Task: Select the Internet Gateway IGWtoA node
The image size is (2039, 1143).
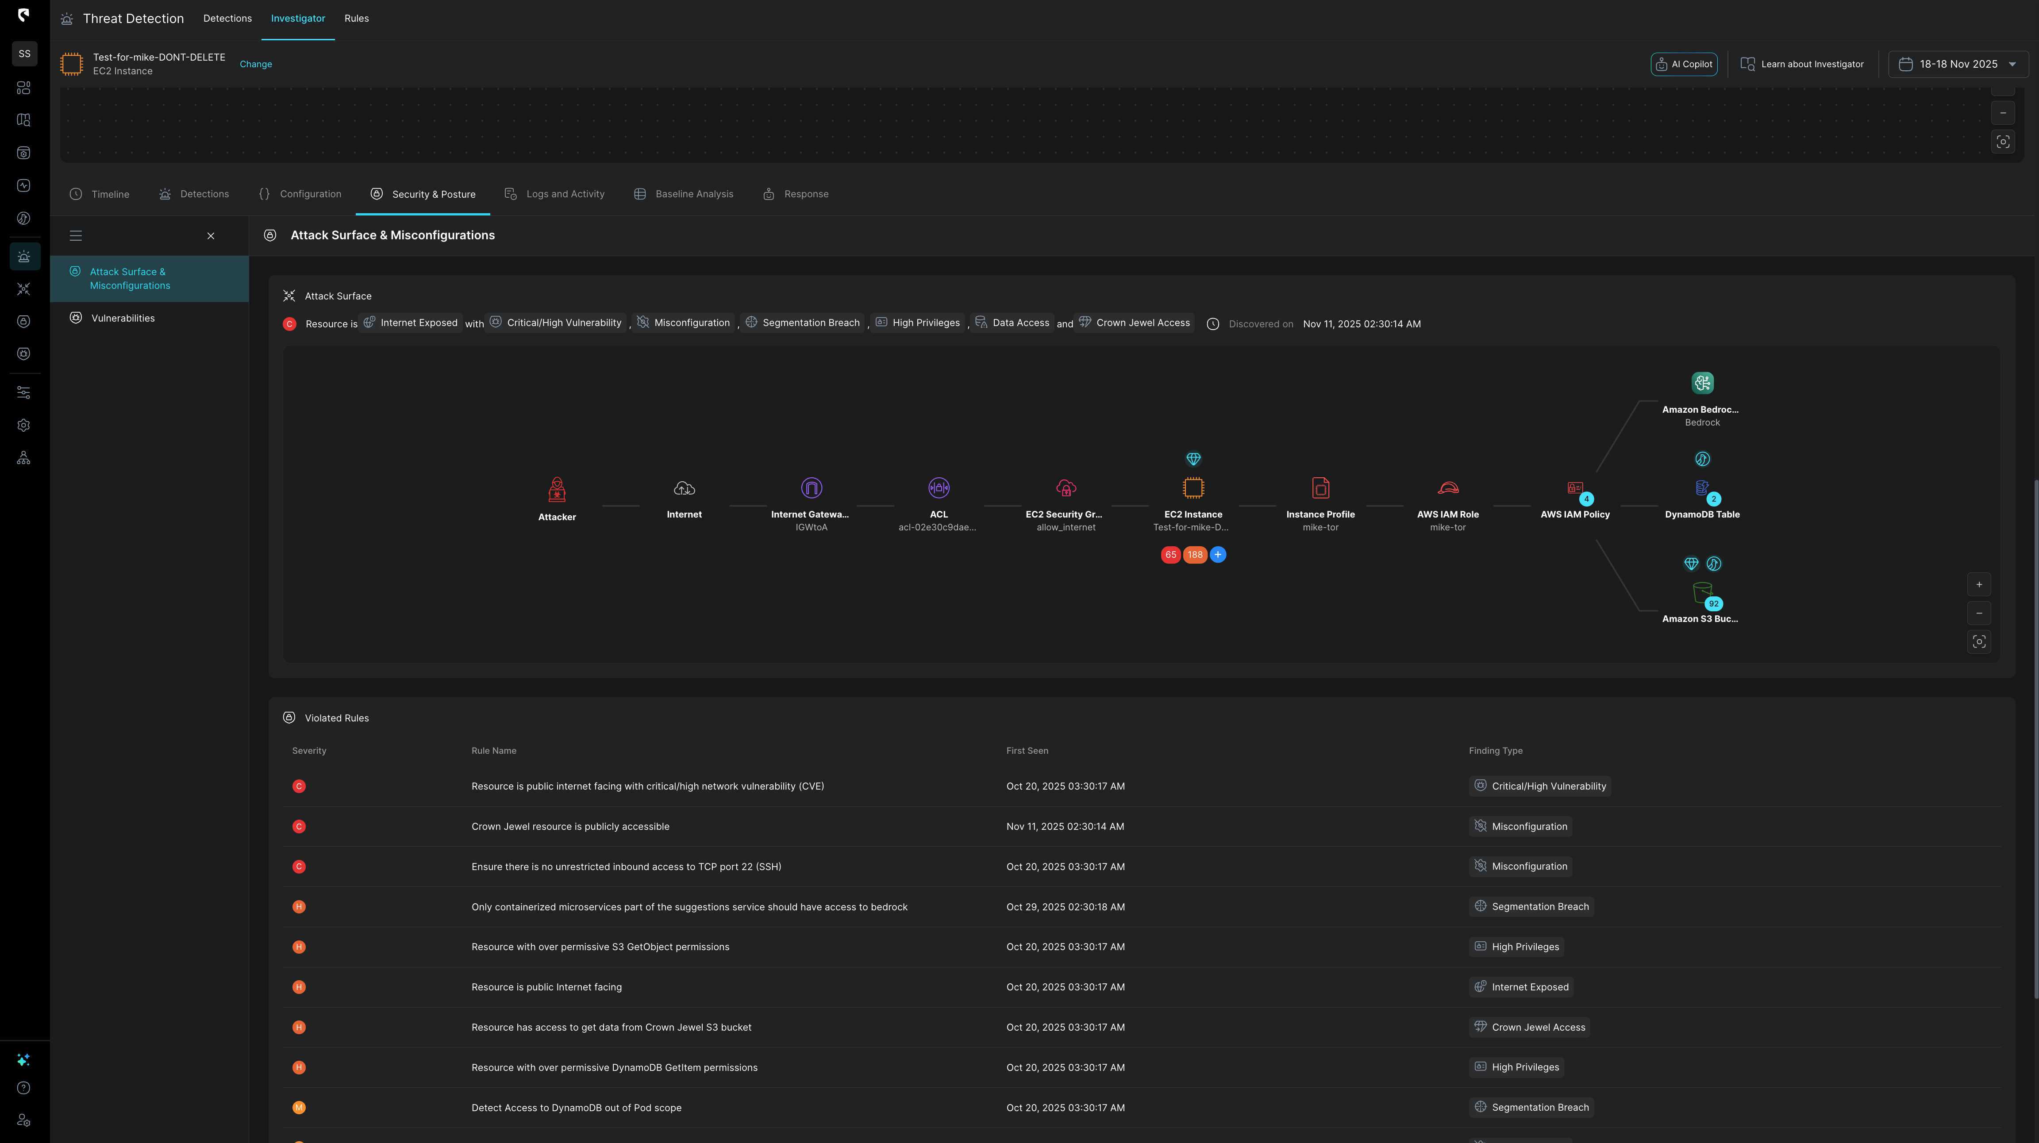Action: coord(811,488)
